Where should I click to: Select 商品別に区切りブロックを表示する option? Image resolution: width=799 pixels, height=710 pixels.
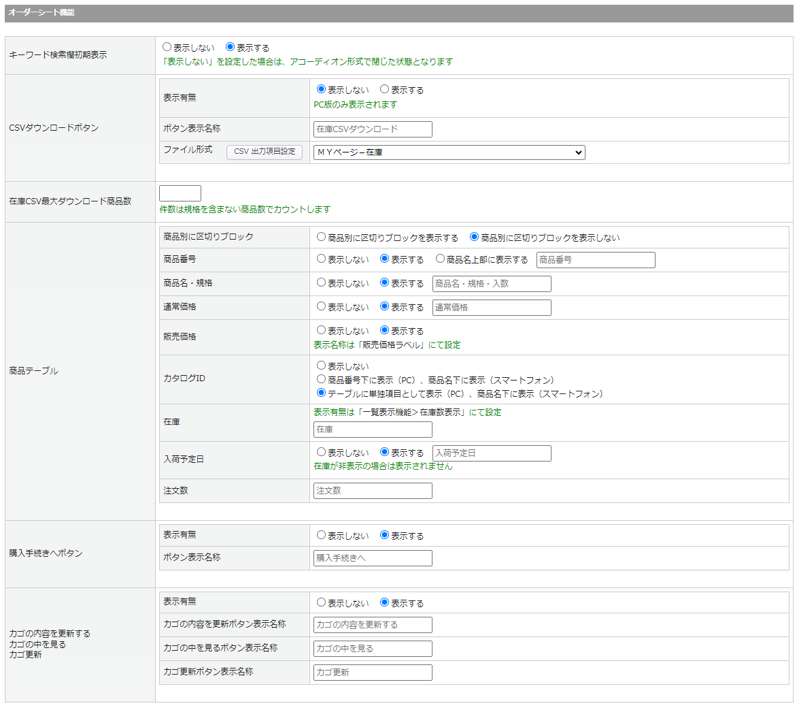pos(321,238)
